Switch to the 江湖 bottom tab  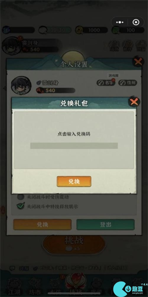(x=14, y=286)
